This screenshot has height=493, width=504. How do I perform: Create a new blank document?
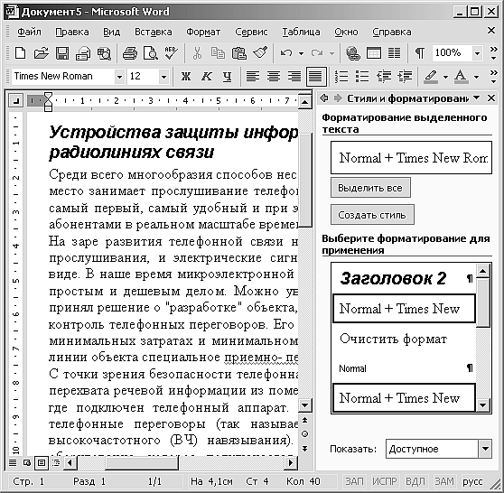(x=20, y=53)
